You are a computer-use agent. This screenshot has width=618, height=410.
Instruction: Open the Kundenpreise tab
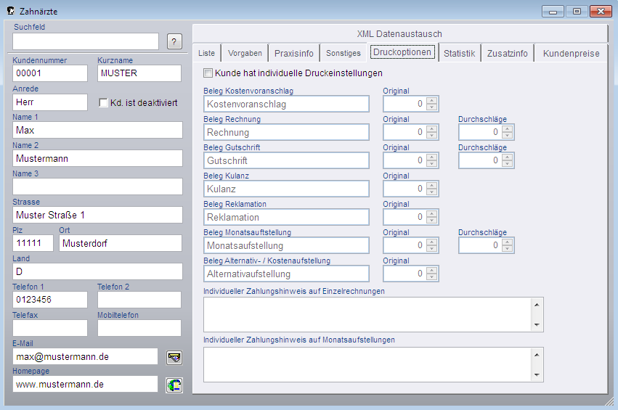(571, 53)
